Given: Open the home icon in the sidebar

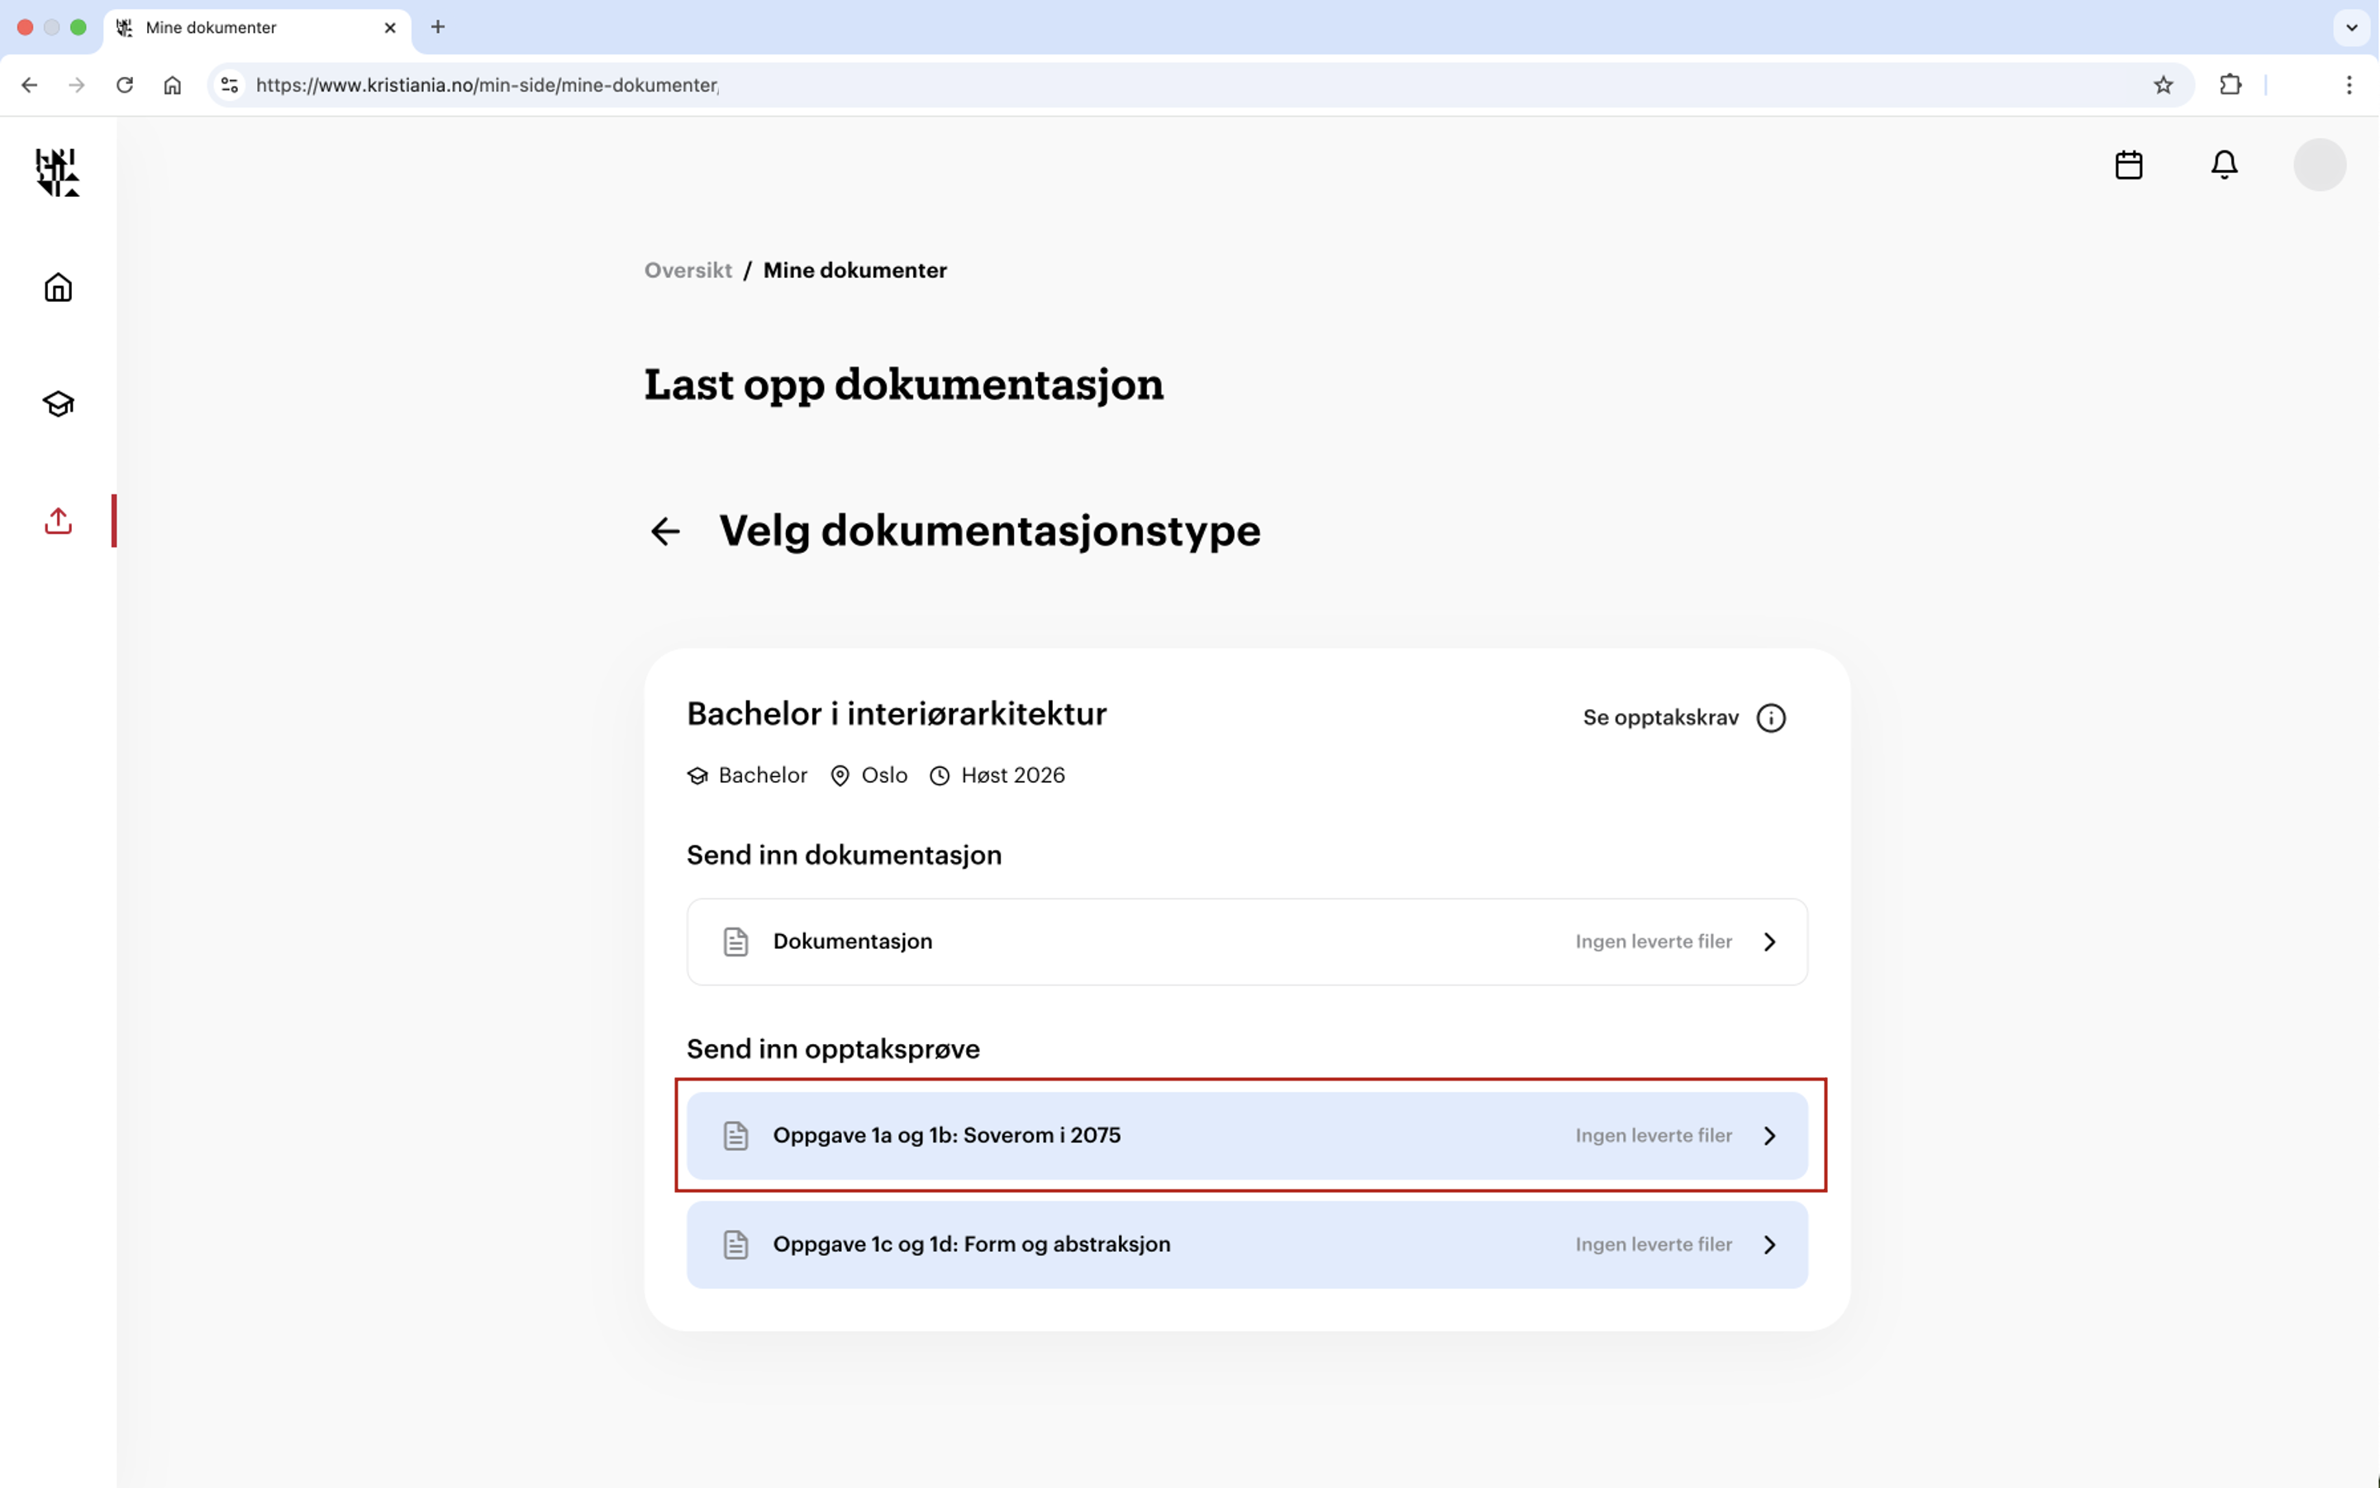Looking at the screenshot, I should pyautogui.click(x=57, y=288).
